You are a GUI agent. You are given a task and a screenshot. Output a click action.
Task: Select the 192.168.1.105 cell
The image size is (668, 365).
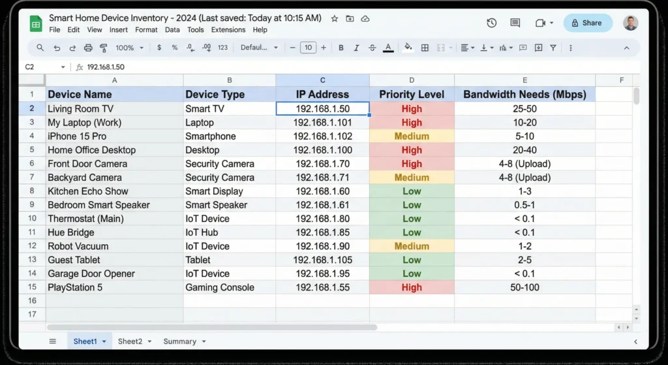pyautogui.click(x=322, y=260)
